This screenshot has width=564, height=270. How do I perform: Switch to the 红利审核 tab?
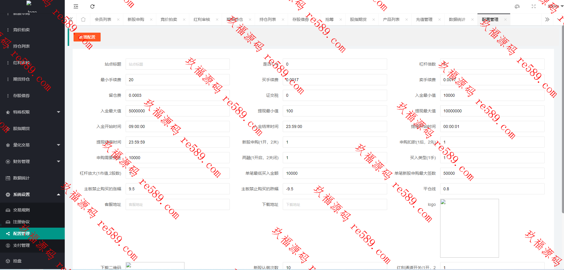(202, 20)
